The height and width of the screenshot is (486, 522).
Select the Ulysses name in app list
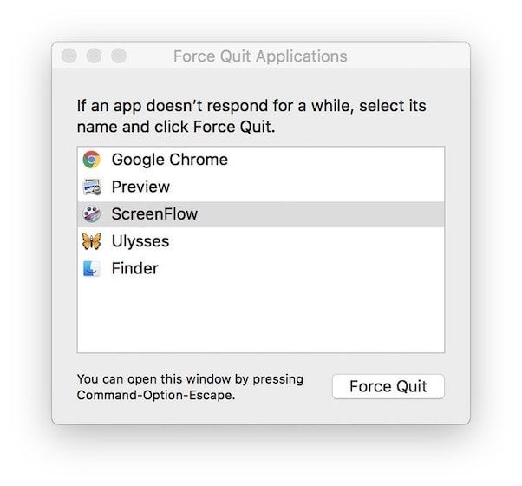[x=140, y=241]
